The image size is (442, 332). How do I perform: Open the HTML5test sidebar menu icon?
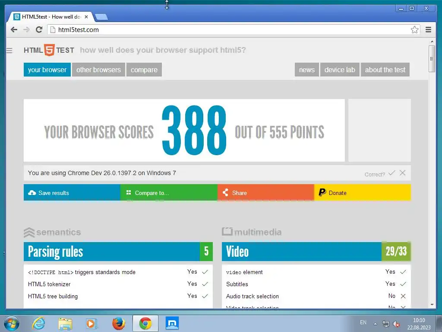pyautogui.click(x=9, y=51)
